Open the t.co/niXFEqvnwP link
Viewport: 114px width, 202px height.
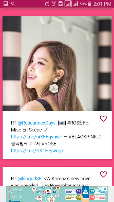point(37,137)
